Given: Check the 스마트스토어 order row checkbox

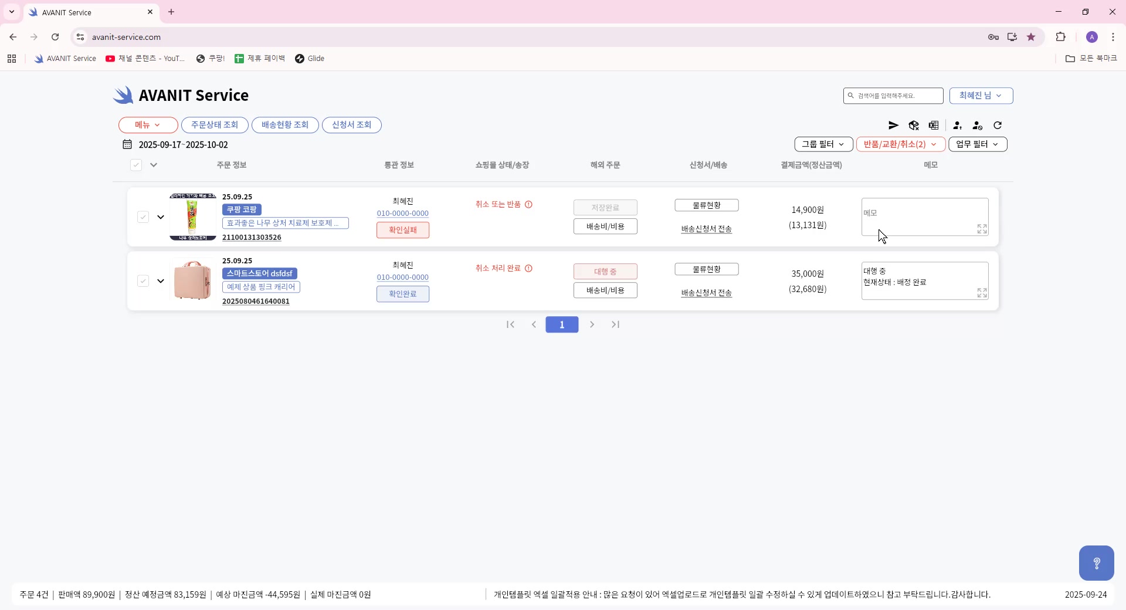Looking at the screenshot, I should click(143, 281).
